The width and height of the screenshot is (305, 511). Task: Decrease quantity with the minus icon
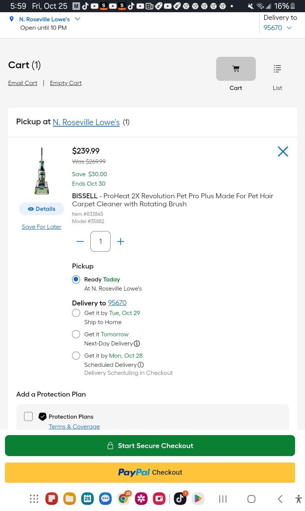80,241
